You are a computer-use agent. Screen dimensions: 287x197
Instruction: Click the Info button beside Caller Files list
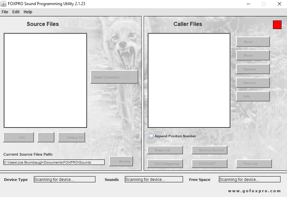(x=253, y=96)
